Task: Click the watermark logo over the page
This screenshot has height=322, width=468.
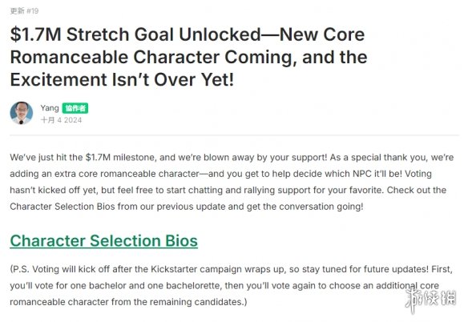Action: [430, 298]
